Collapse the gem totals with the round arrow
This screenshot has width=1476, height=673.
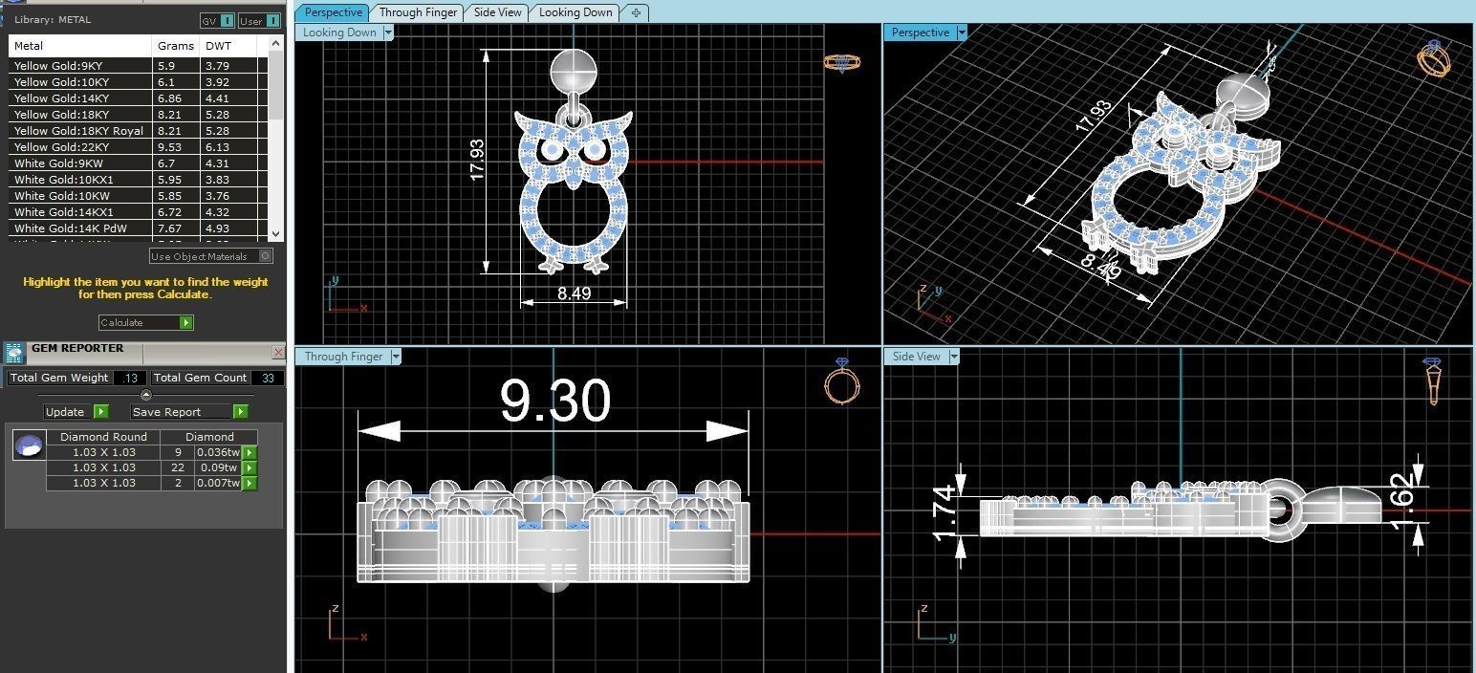(145, 395)
